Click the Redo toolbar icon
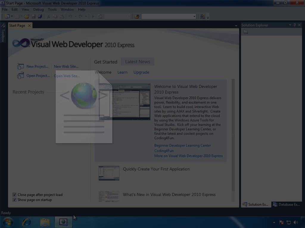The width and height of the screenshot is (305, 228). click(80, 17)
